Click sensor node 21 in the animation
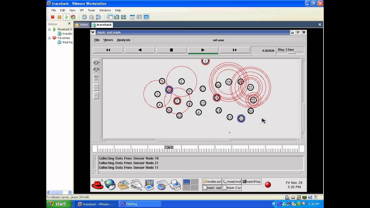Viewport: 370px width, 208px height. (x=241, y=118)
